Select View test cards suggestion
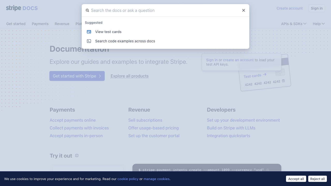This screenshot has height=186, width=331. 165,32
